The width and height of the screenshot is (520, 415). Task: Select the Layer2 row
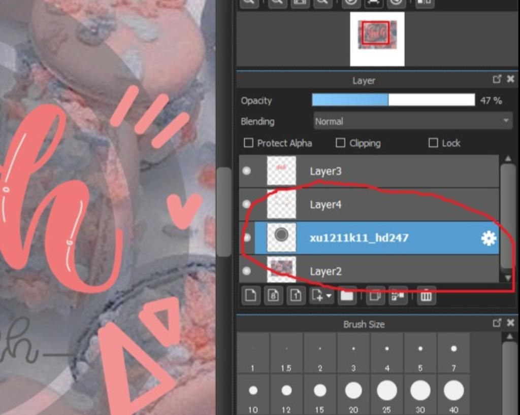369,269
